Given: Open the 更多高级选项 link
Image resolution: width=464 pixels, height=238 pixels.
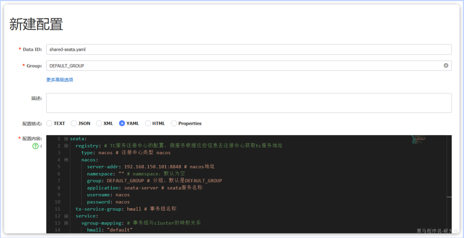Looking at the screenshot, I should tap(60, 80).
